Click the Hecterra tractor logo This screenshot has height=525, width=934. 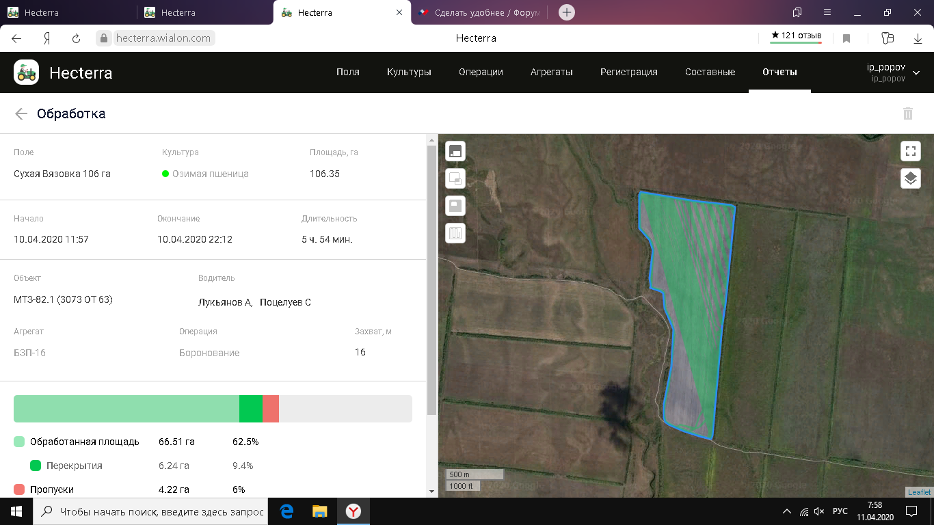[x=26, y=72]
